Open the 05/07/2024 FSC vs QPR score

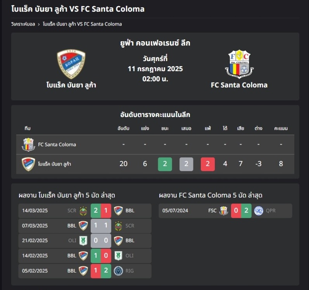[241, 211]
